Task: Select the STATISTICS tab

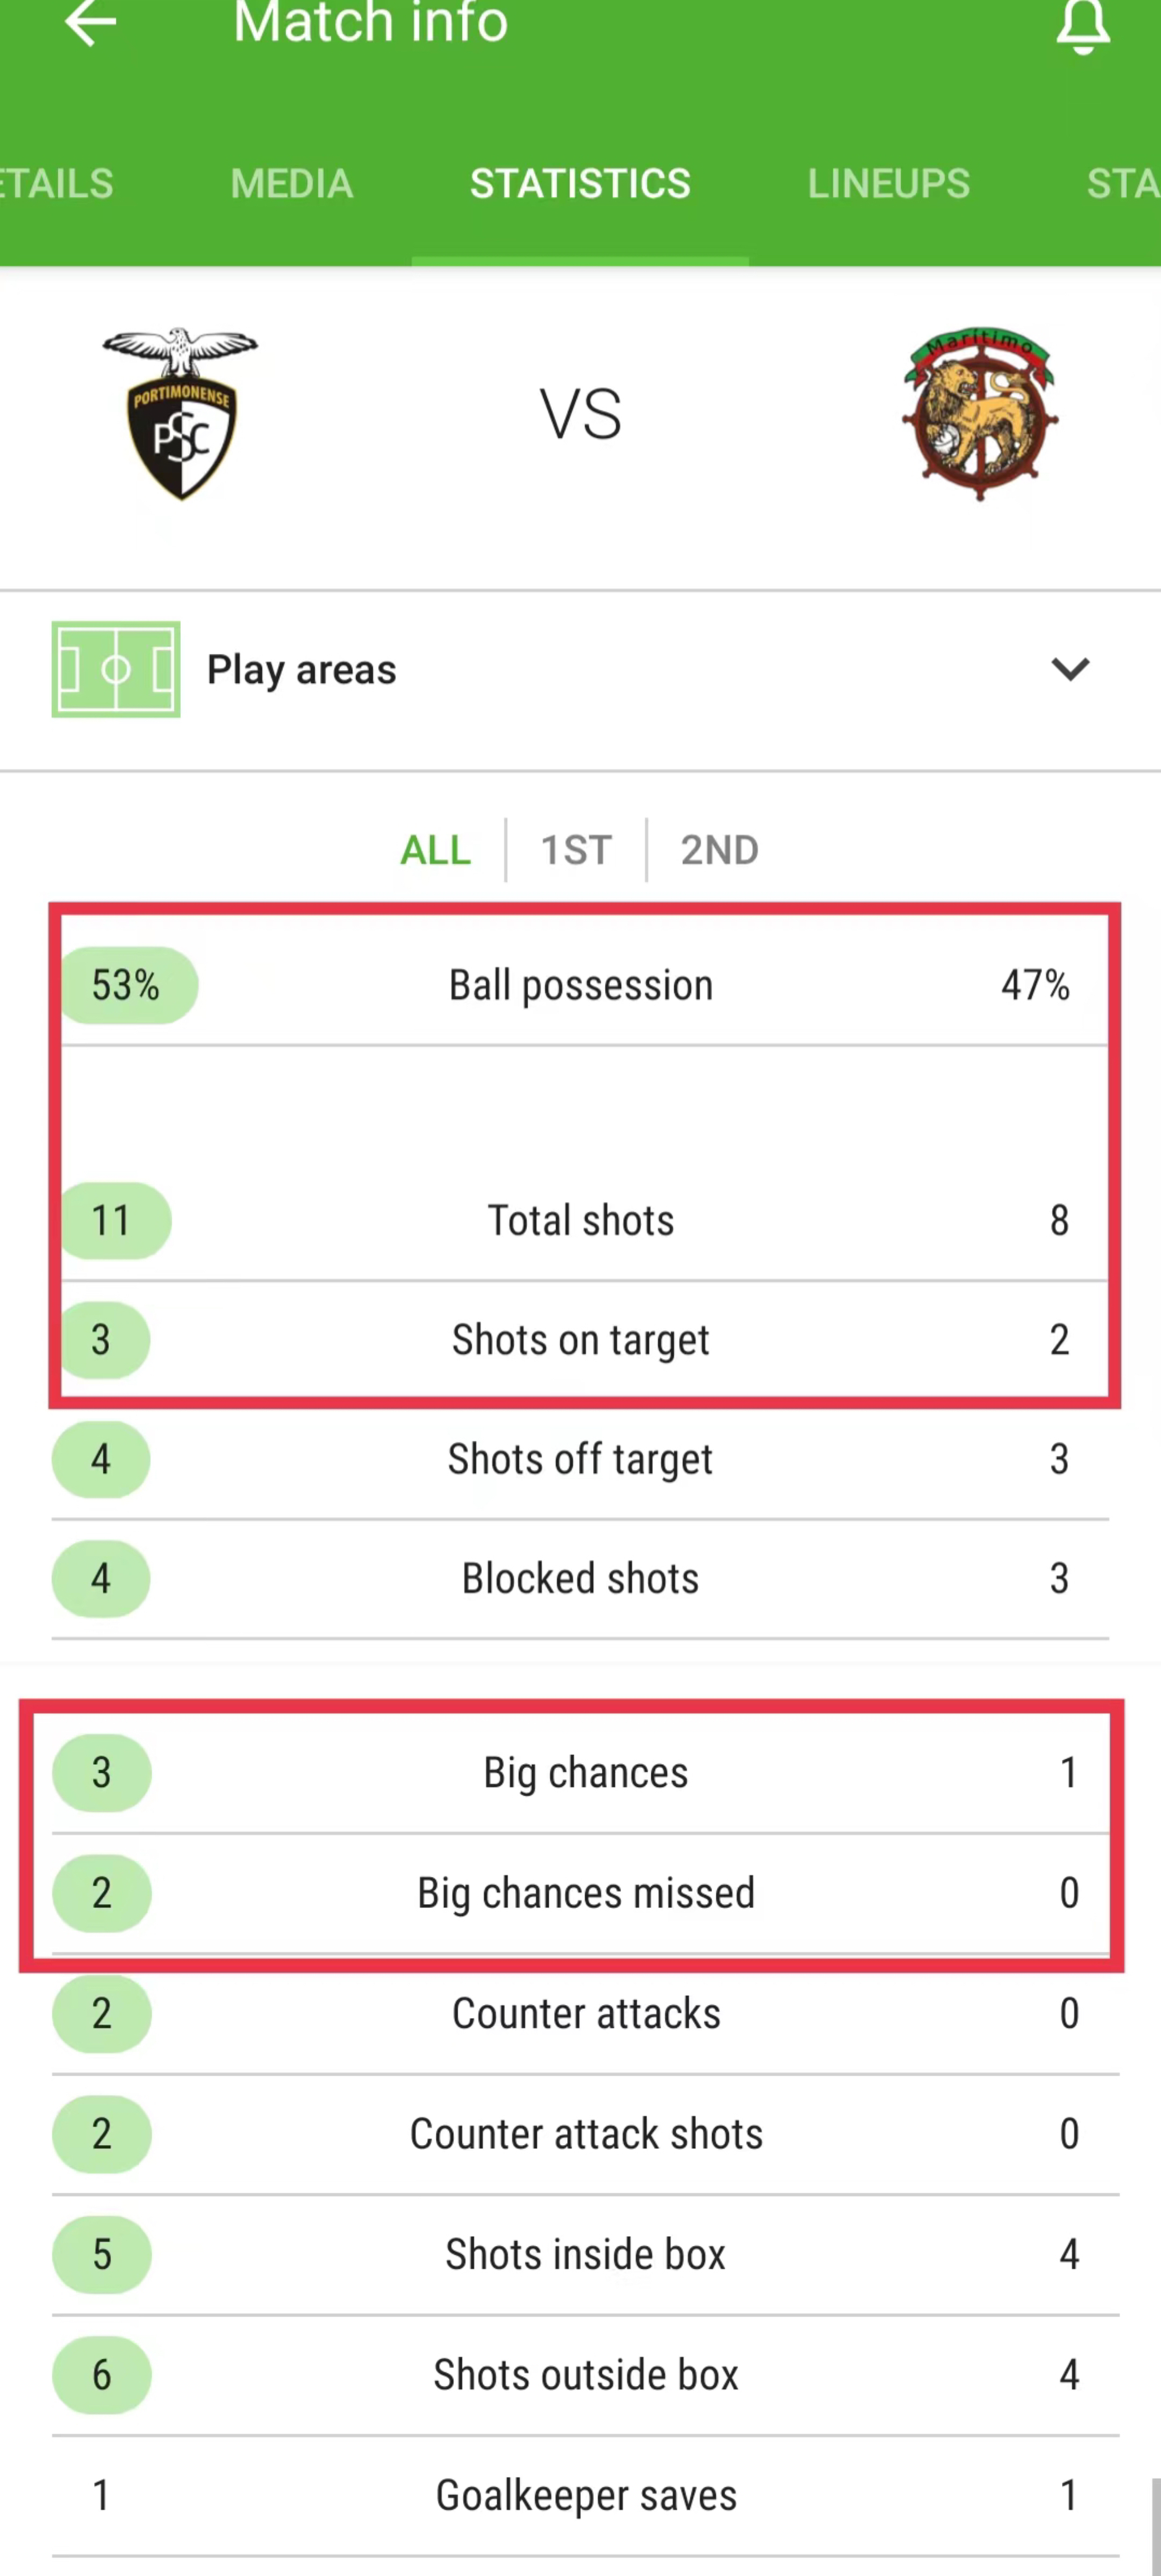Action: (x=580, y=183)
